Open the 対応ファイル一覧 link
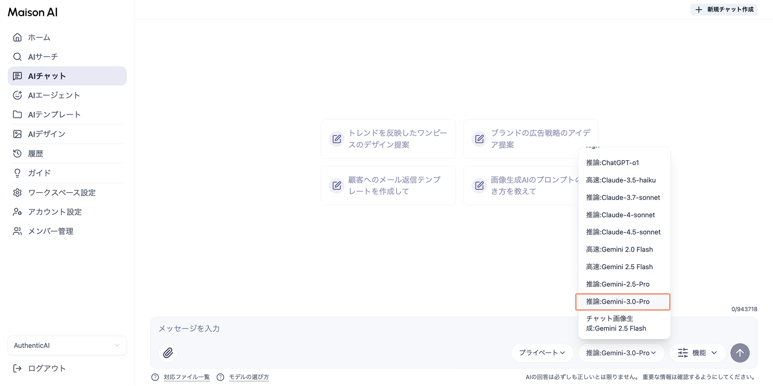Image resolution: width=773 pixels, height=386 pixels. point(186,377)
